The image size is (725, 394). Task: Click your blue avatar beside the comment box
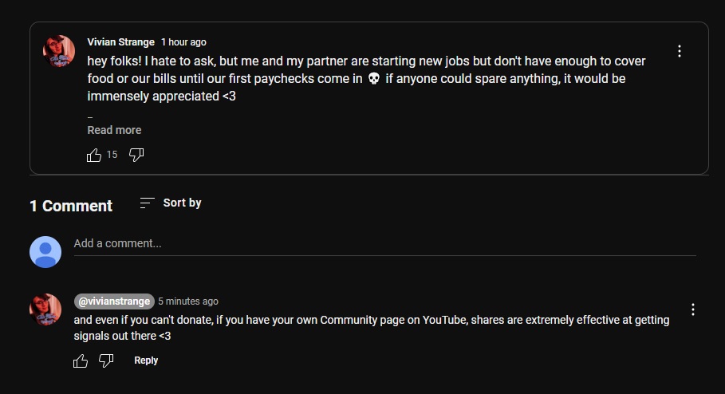(45, 252)
